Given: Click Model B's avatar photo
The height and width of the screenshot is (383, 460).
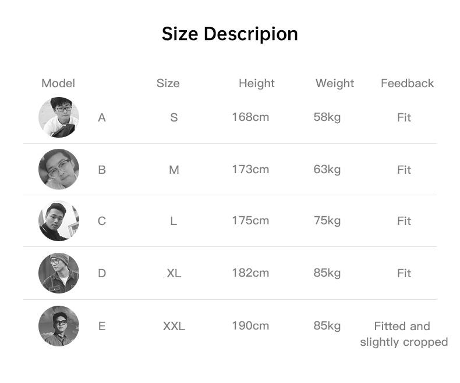Looking at the screenshot, I should click(x=59, y=169).
